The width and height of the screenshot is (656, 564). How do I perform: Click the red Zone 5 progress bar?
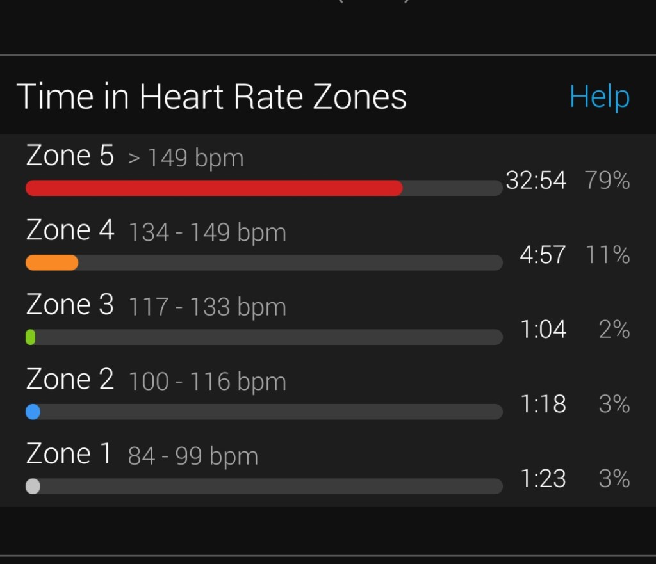214,188
